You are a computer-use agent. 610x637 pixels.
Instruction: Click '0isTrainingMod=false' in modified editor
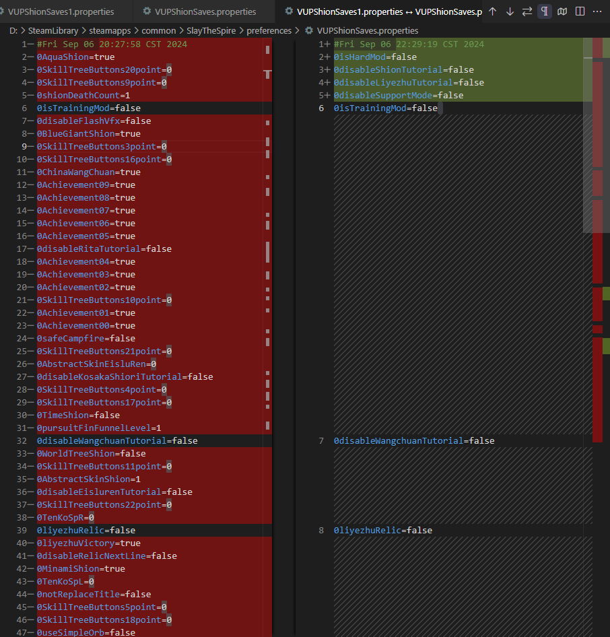tap(385, 108)
